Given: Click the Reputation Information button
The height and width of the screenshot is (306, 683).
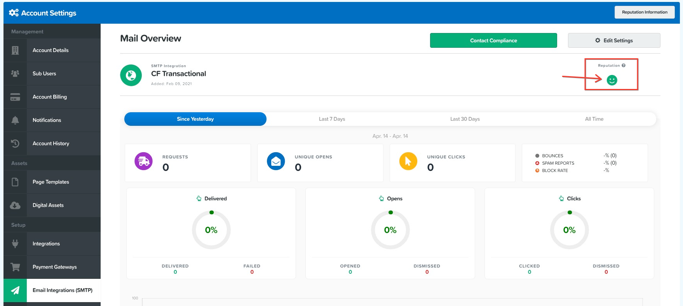Looking at the screenshot, I should [x=645, y=12].
